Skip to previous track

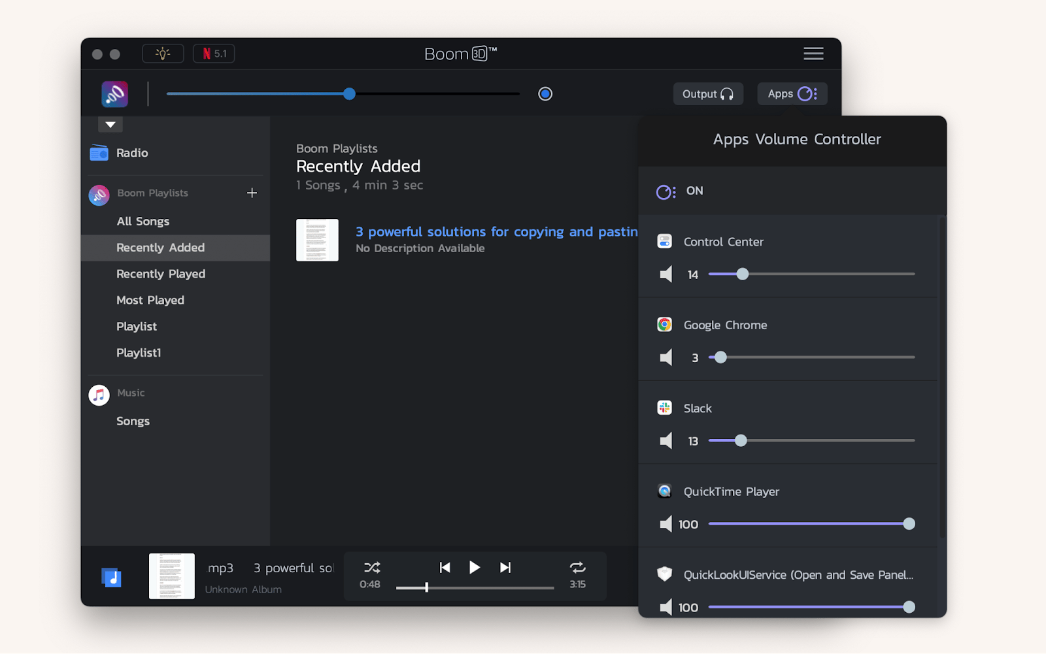click(x=445, y=567)
